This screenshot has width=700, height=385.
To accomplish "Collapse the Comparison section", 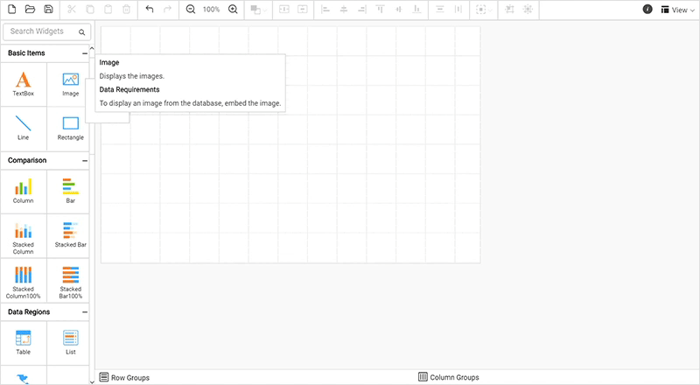I will click(85, 161).
